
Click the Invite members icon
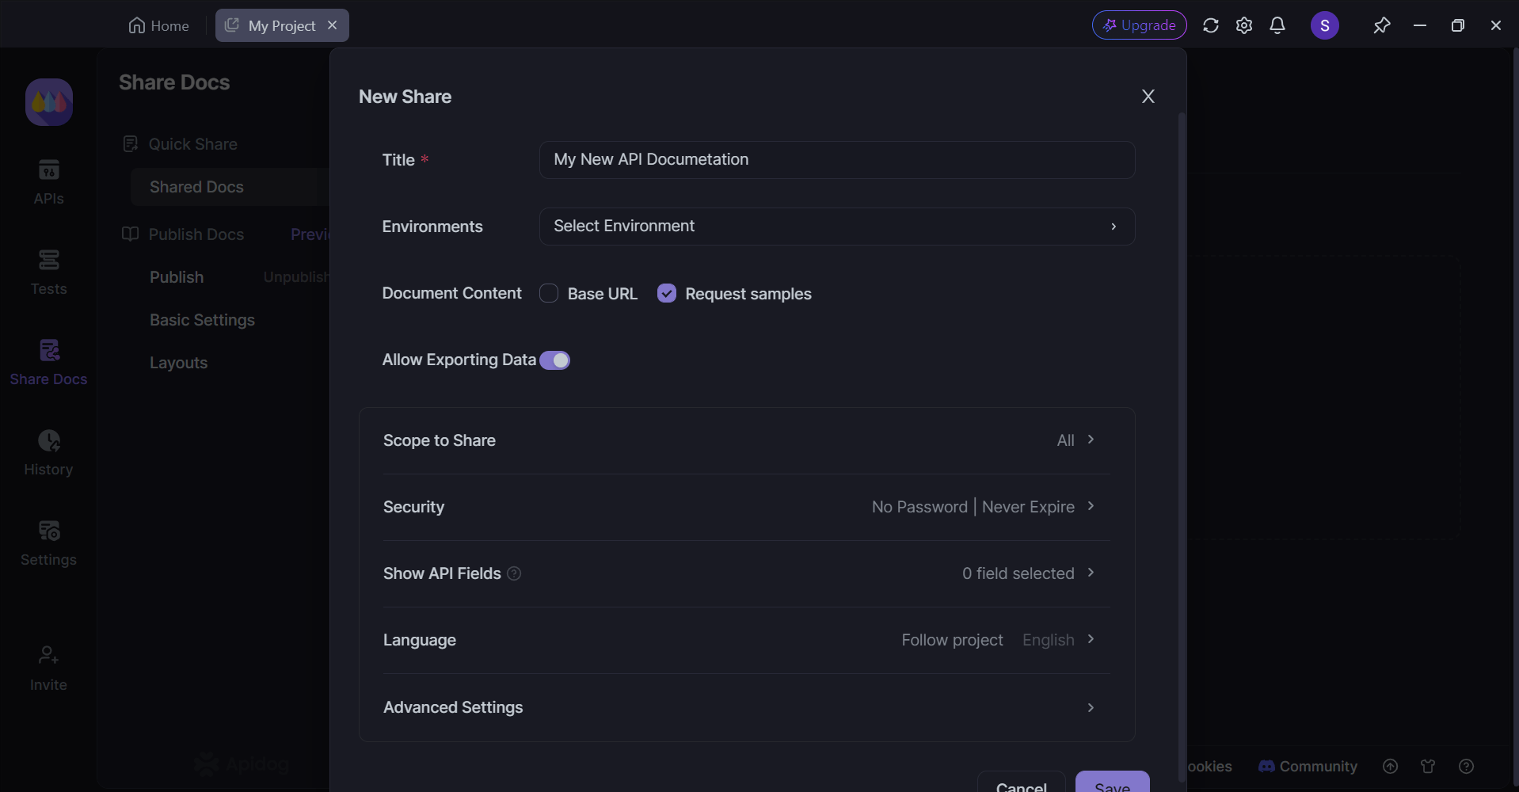pos(48,667)
